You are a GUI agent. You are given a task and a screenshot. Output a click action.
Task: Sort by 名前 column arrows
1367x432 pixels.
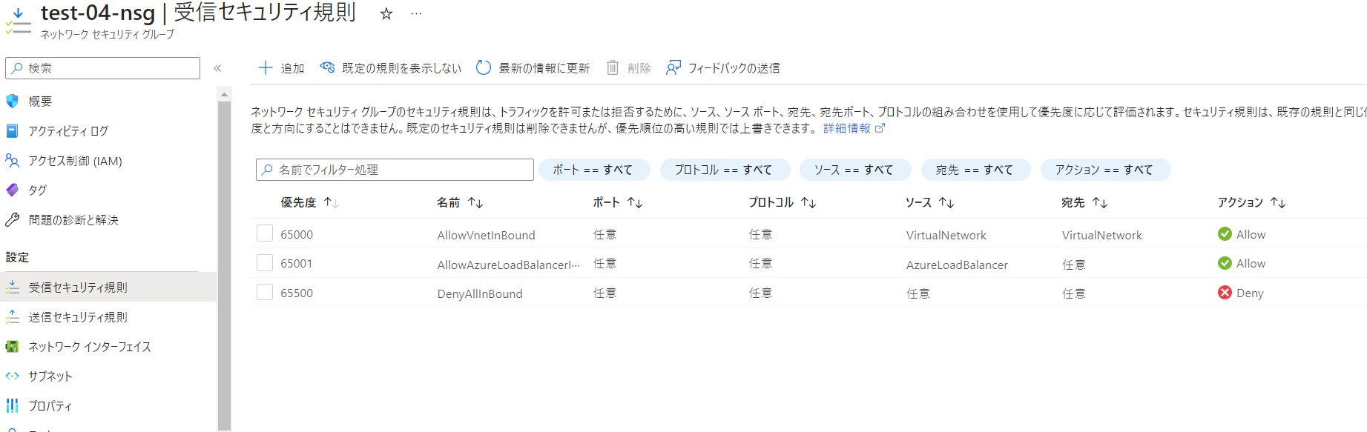pyautogui.click(x=475, y=202)
